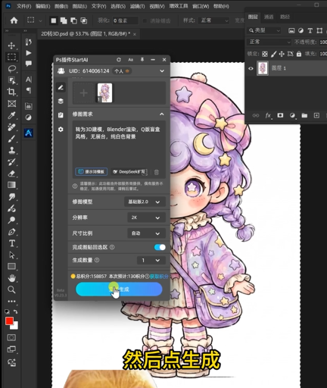The image size is (327, 388).
Task: Open settings gear in the StartAI sidebar
Action: click(x=61, y=130)
